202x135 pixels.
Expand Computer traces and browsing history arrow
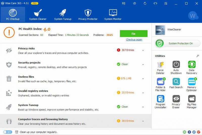click(143, 121)
